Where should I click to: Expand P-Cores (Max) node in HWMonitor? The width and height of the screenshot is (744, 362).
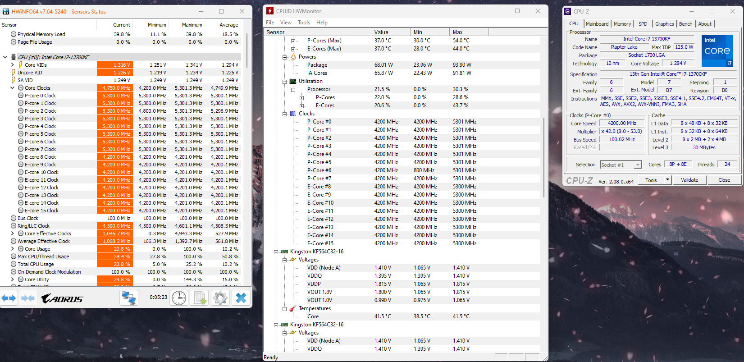293,41
